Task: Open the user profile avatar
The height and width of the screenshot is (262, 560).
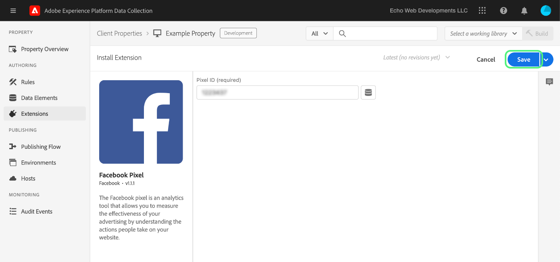Action: pos(546,10)
